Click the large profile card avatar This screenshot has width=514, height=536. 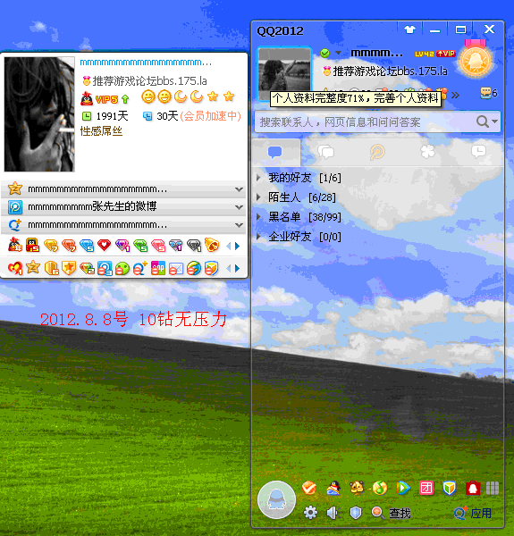(x=39, y=114)
